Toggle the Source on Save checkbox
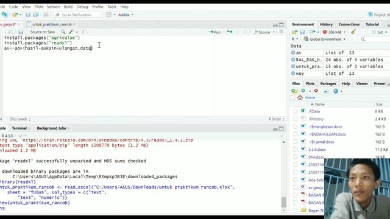The image size is (390, 219). [x=27, y=32]
